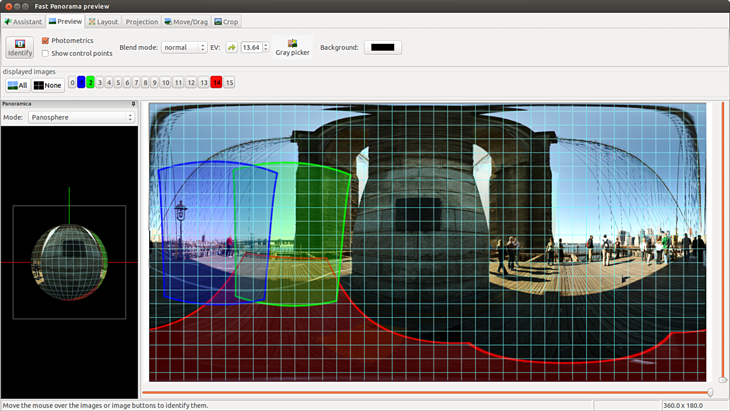Uncheck the Photometrics checkbox
730x411 pixels.
pos(46,41)
